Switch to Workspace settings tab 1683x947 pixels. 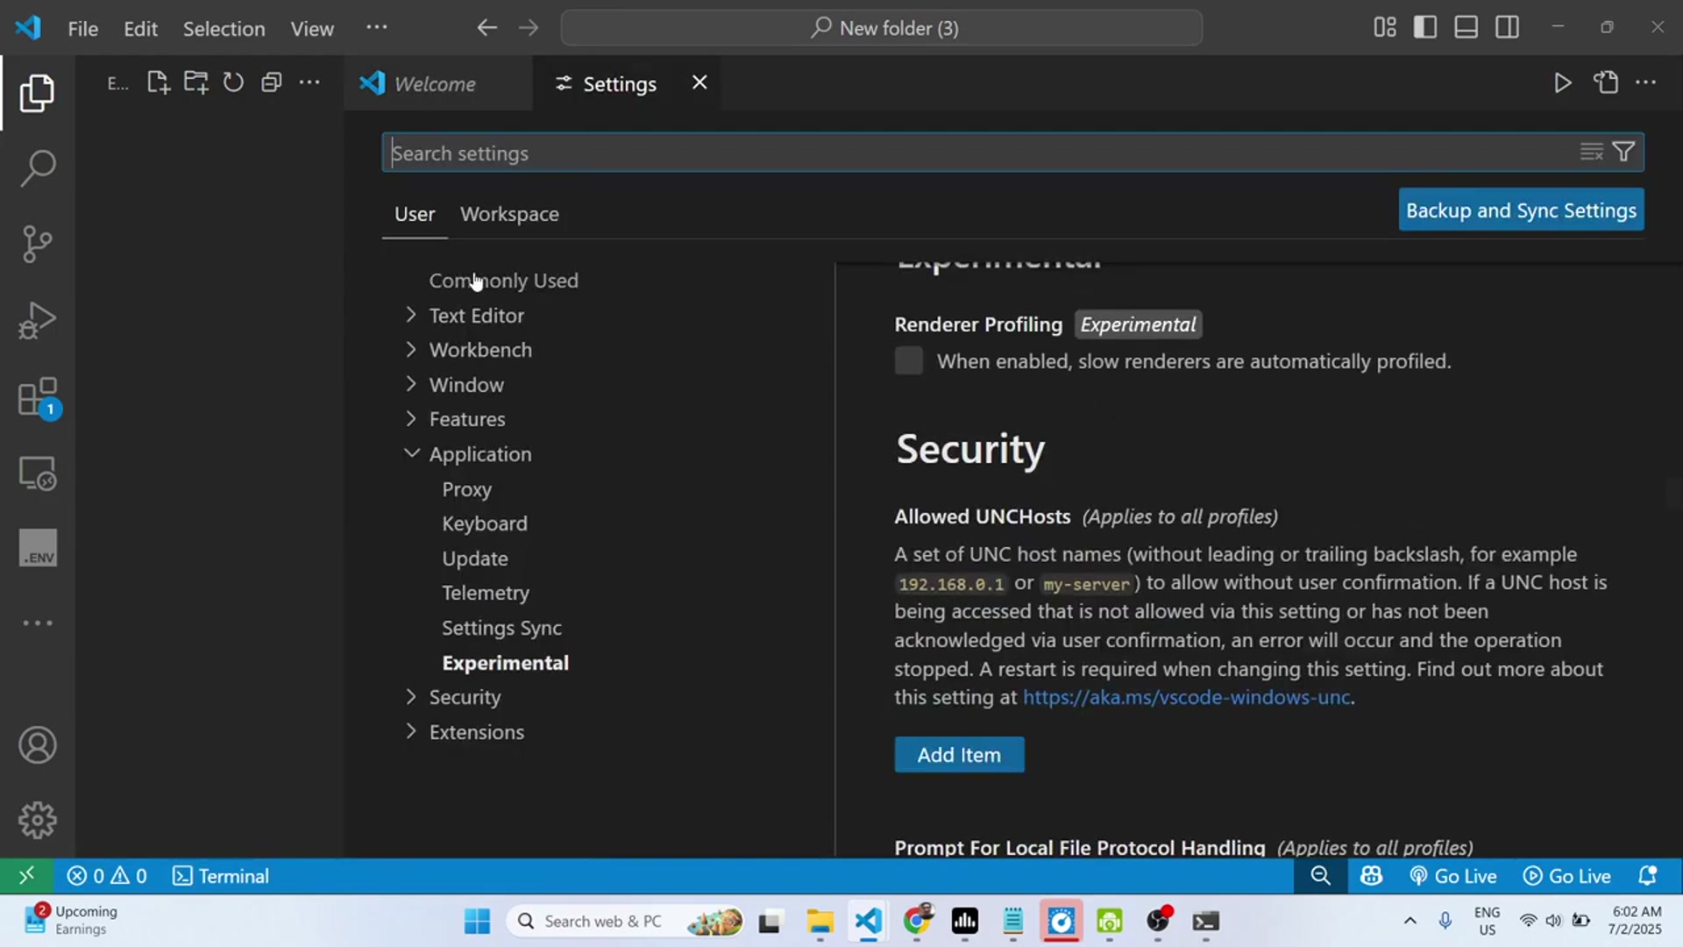coord(509,214)
